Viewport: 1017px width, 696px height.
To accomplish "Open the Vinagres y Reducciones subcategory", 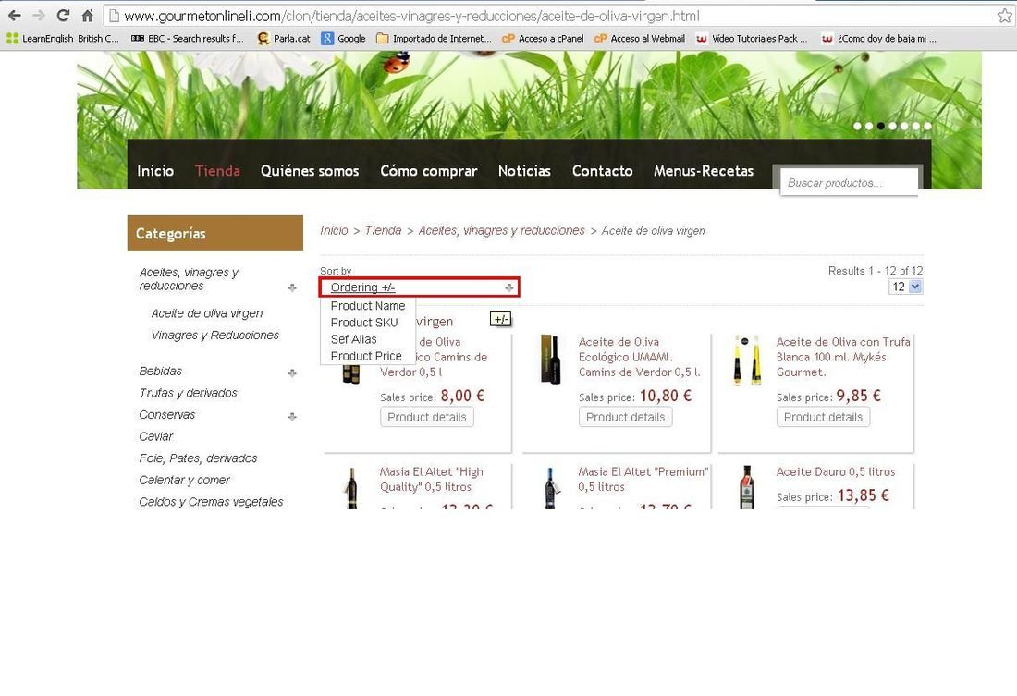I will point(214,336).
